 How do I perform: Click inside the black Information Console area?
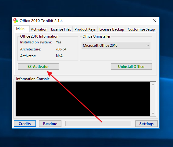pyautogui.click(x=83, y=99)
